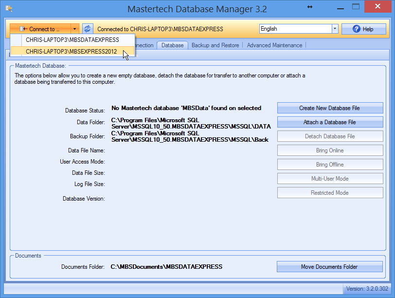The image size is (395, 298).
Task: Click Move Documents Folder button
Action: (329, 267)
